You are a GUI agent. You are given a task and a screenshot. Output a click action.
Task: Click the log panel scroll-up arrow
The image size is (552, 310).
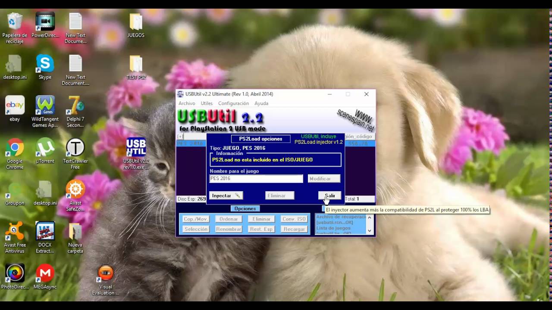369,217
